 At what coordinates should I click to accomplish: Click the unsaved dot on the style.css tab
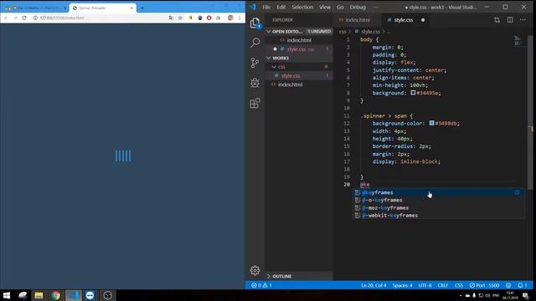(423, 20)
